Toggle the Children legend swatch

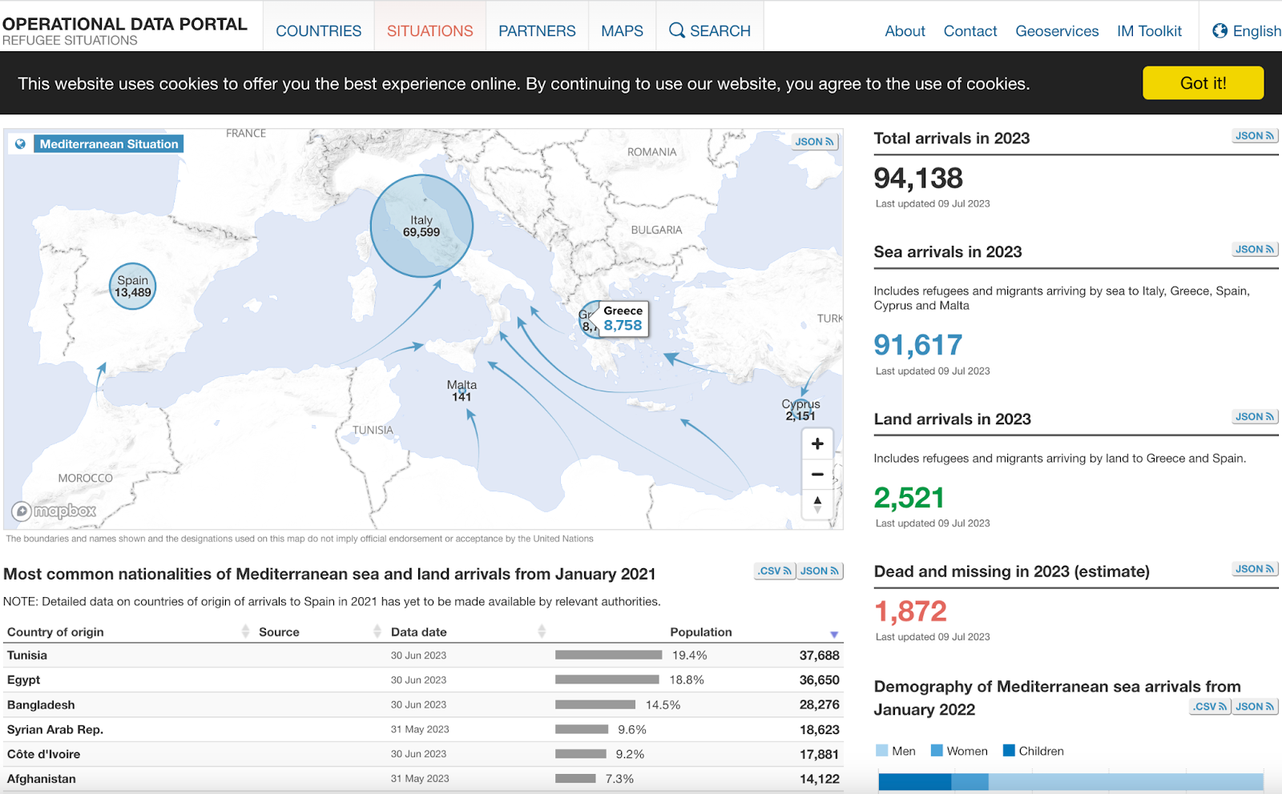(1009, 751)
